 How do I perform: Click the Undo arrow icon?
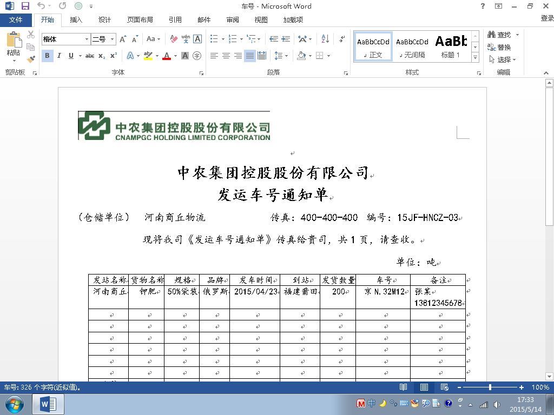click(41, 5)
